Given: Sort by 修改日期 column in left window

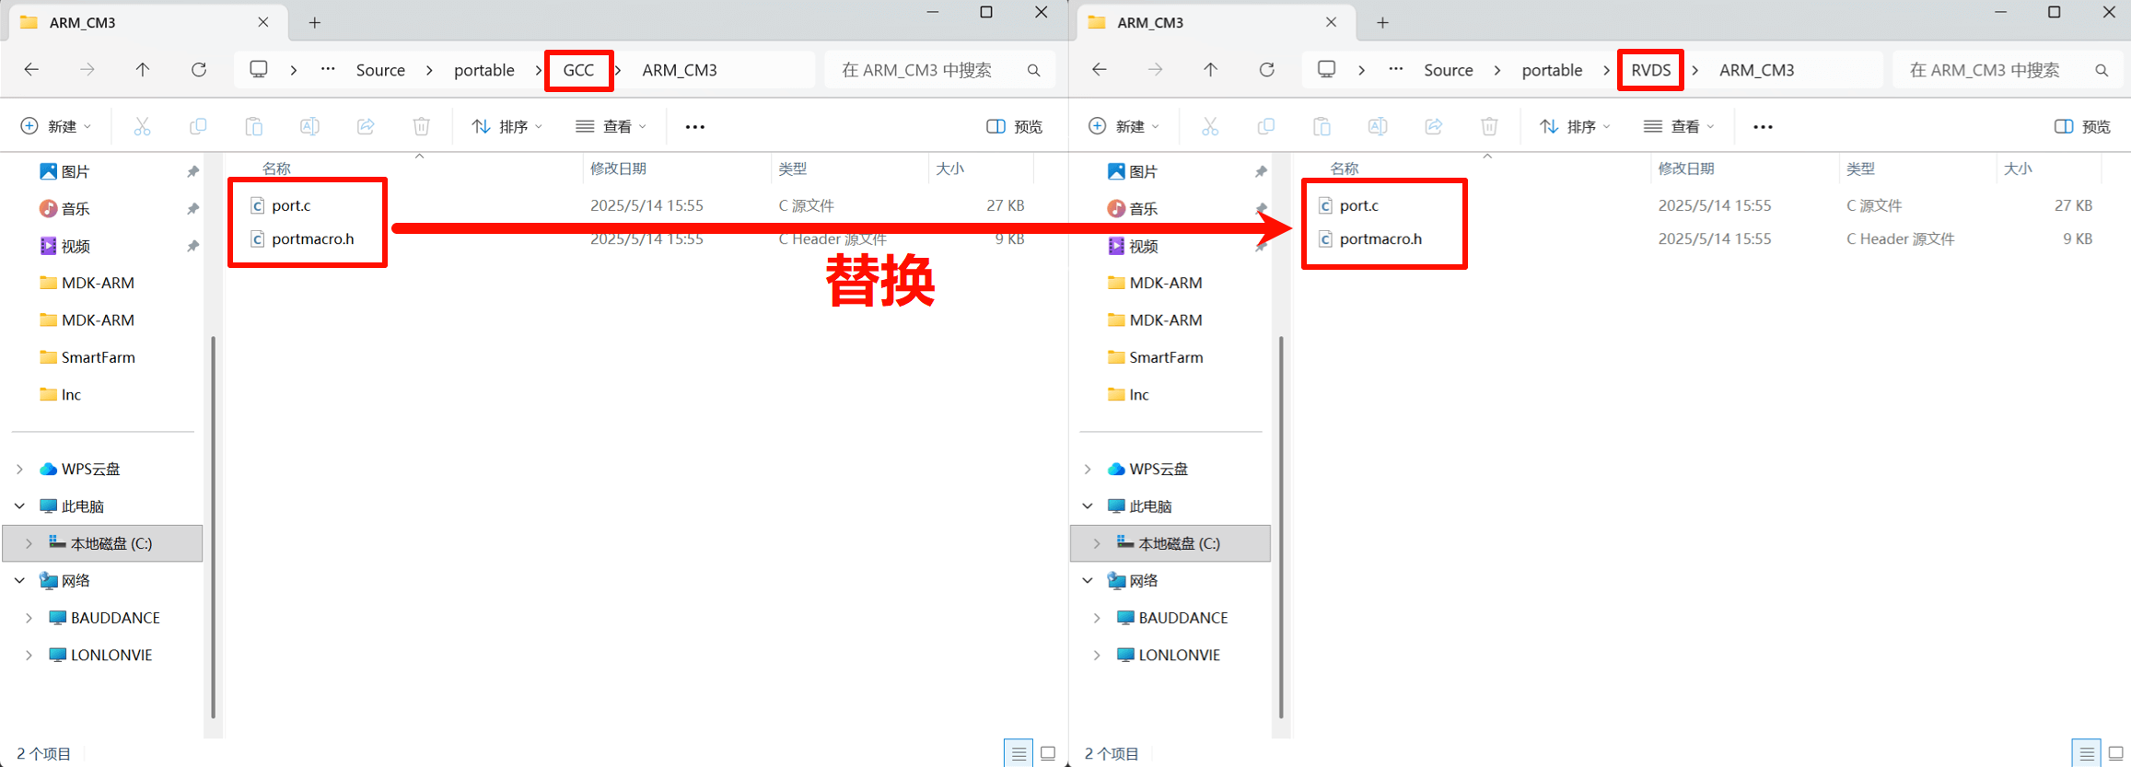Looking at the screenshot, I should point(618,169).
